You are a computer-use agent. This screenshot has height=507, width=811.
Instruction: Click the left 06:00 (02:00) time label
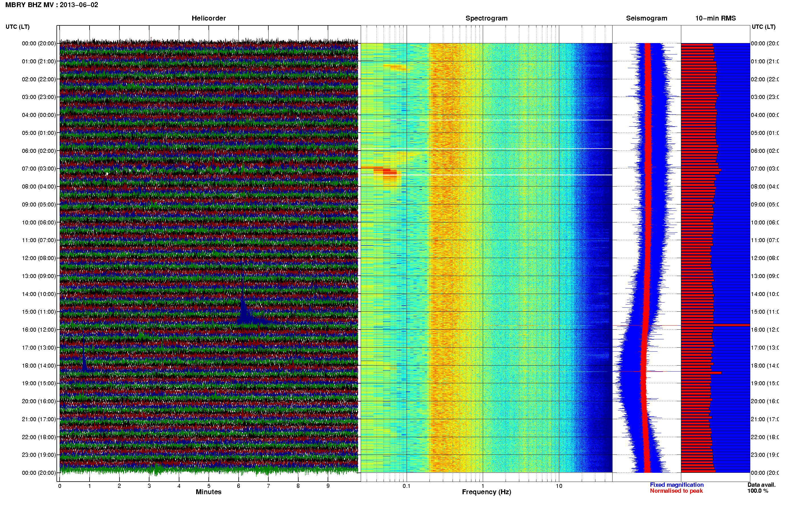[39, 151]
